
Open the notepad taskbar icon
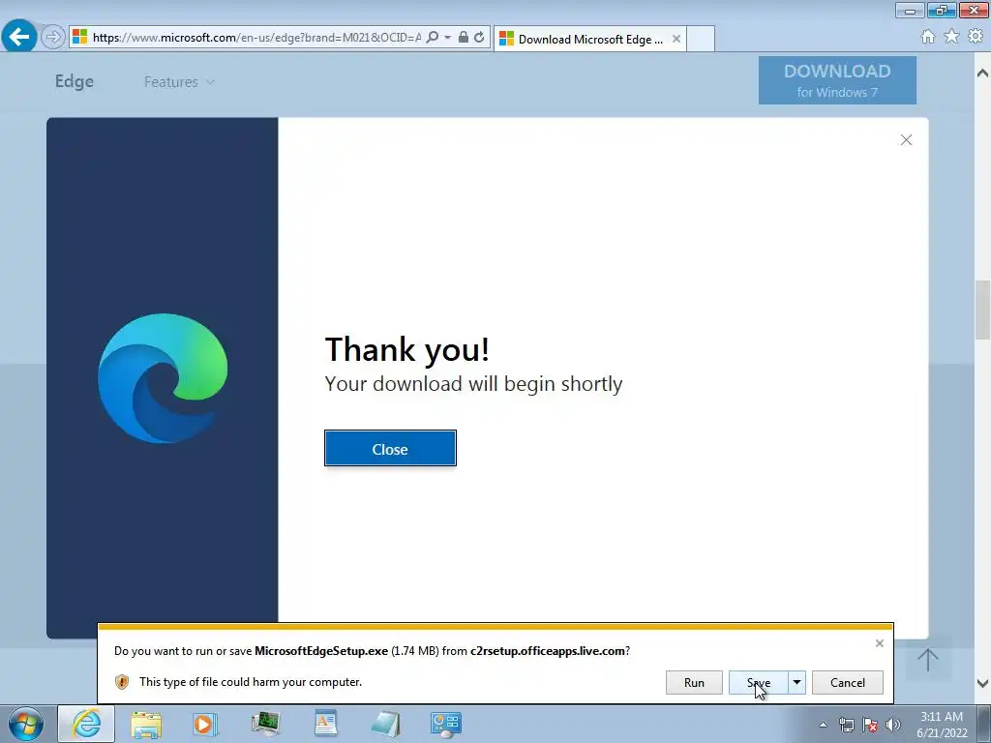pyautogui.click(x=385, y=724)
